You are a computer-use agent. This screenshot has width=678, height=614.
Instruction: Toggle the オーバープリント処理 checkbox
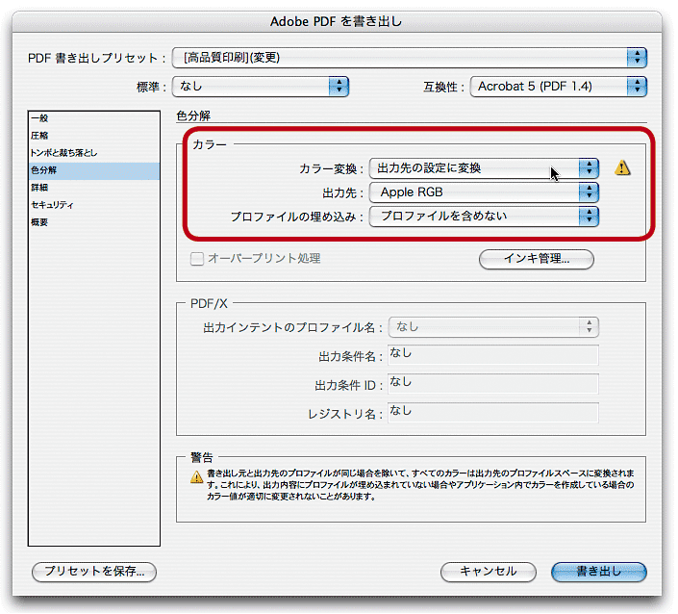[197, 259]
